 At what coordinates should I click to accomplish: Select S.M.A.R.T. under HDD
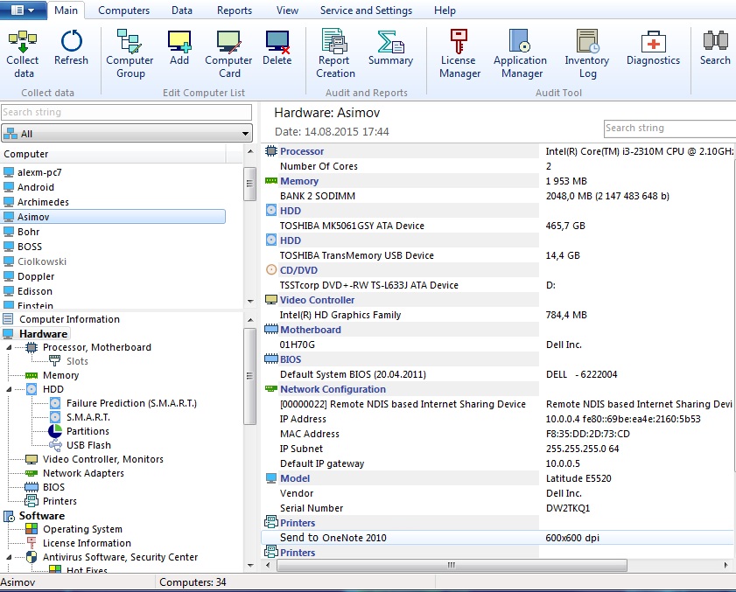(88, 417)
